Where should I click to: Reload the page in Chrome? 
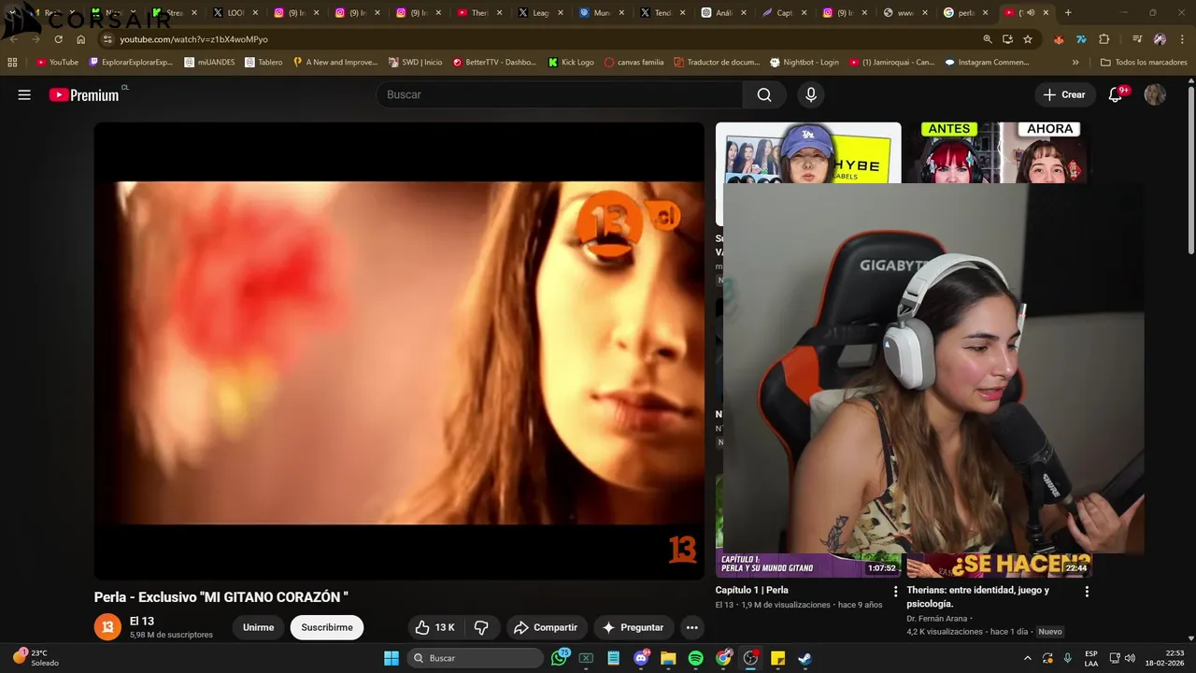tap(58, 39)
